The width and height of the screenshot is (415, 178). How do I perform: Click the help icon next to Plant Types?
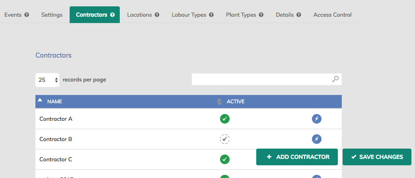261,15
